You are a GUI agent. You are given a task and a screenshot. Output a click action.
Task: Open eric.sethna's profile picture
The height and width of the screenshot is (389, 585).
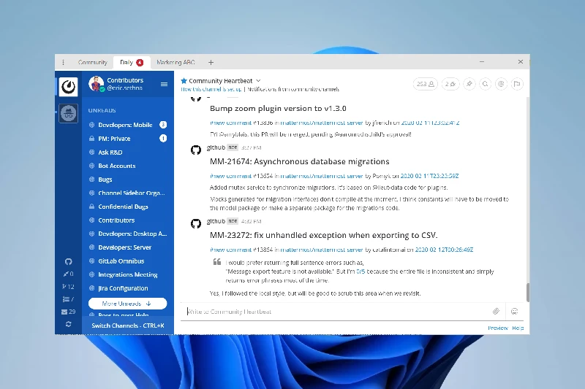click(x=96, y=84)
